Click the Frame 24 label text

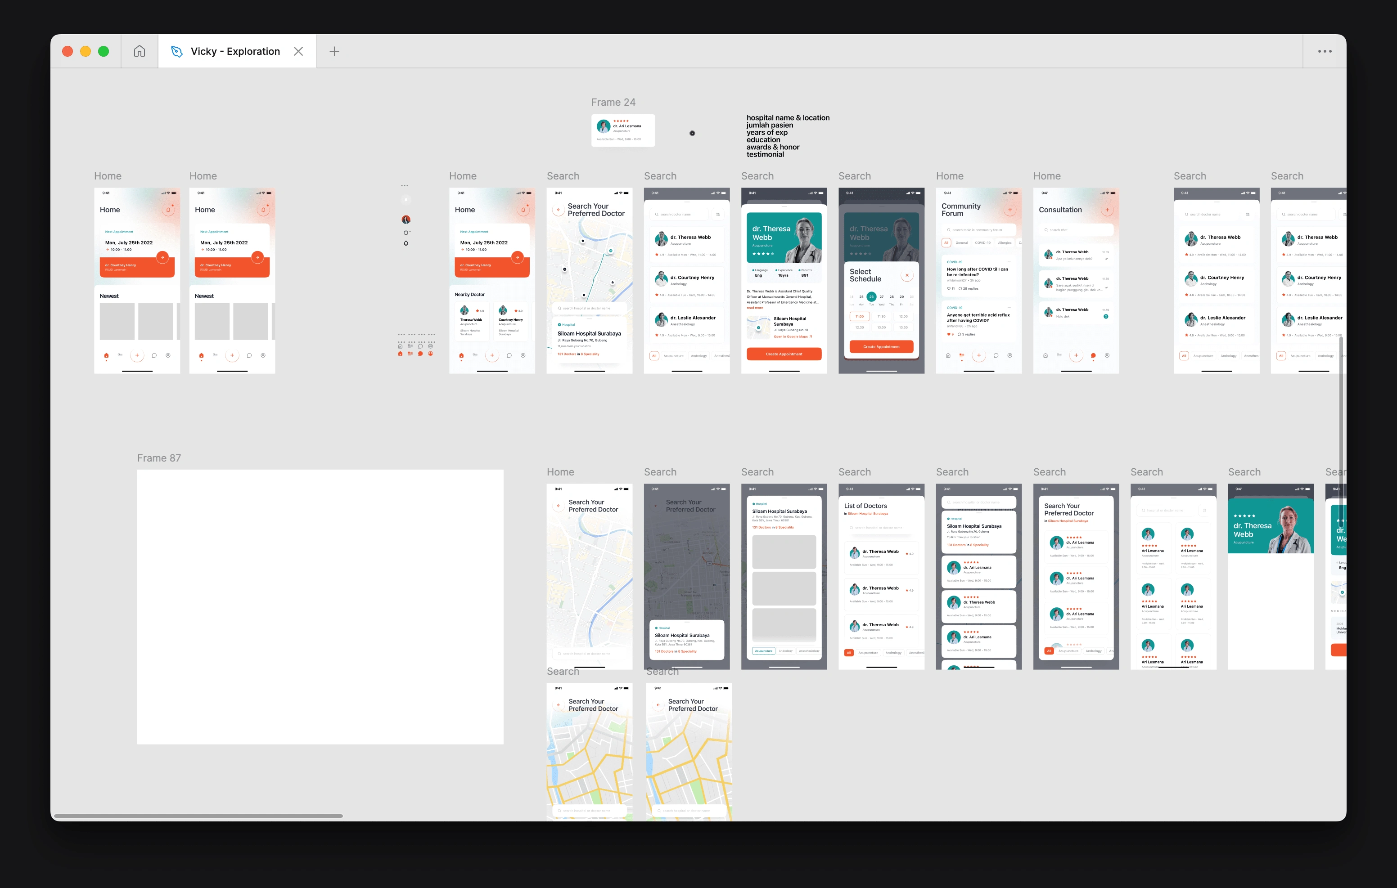[612, 101]
